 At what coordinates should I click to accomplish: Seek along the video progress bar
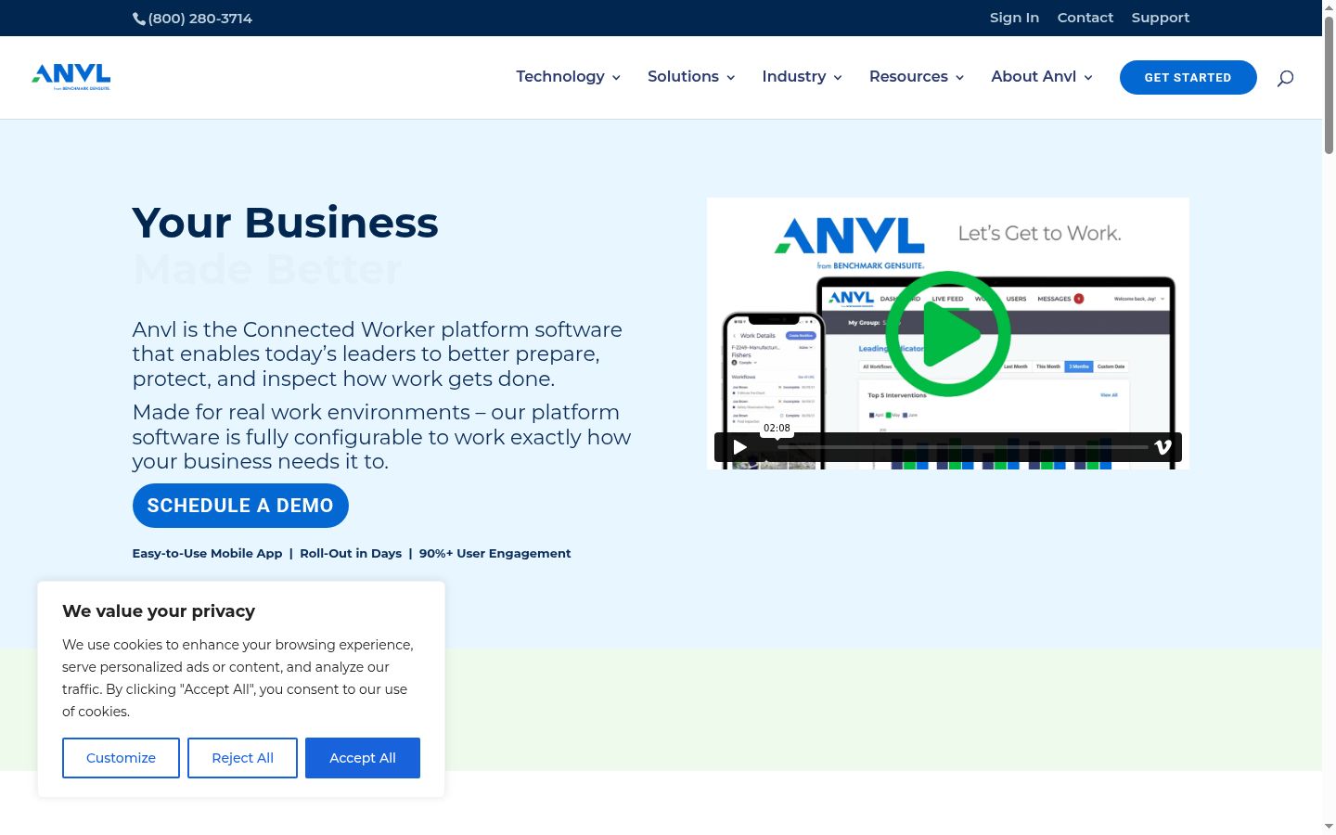tap(963, 447)
